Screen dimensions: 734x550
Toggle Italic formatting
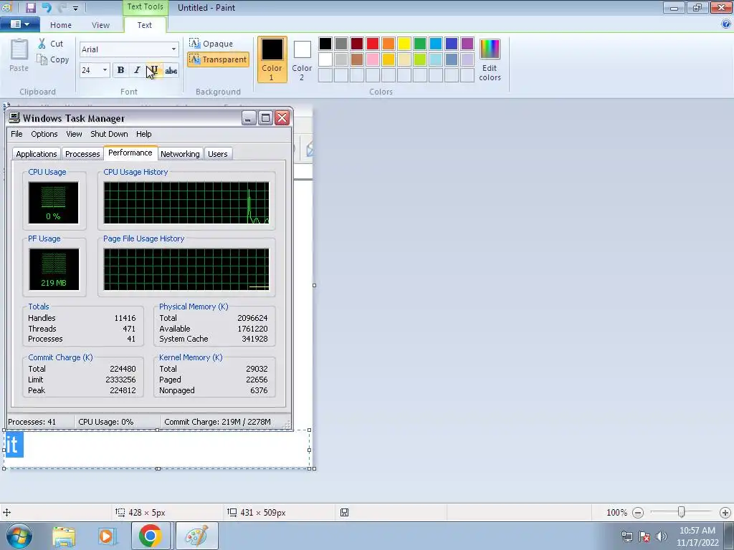click(137, 70)
